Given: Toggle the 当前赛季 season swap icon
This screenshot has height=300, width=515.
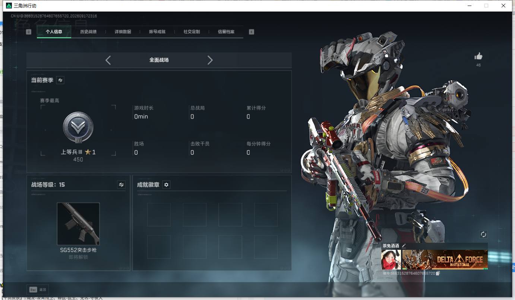Looking at the screenshot, I should pos(60,80).
